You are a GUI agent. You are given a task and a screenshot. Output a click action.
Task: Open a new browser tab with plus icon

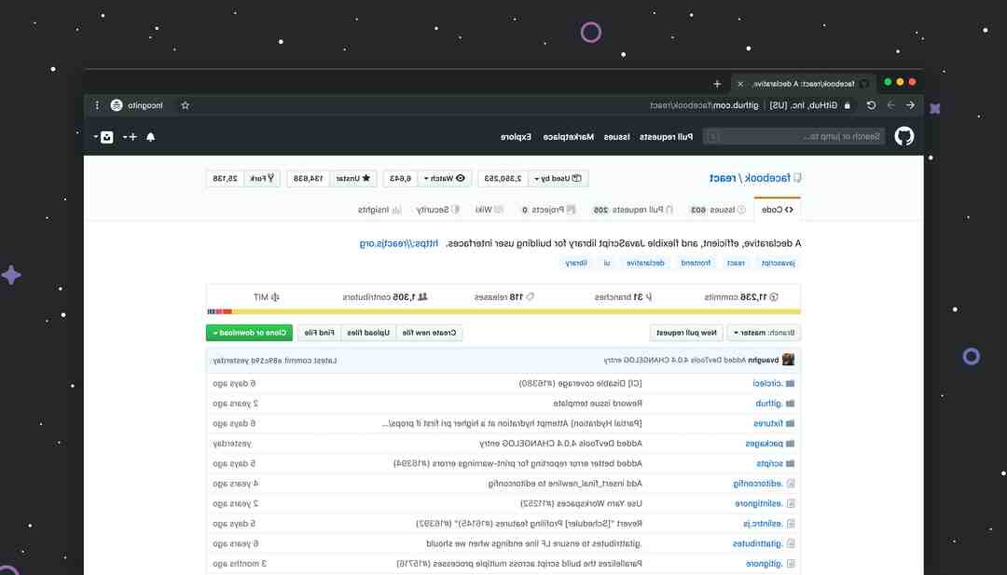pos(717,84)
